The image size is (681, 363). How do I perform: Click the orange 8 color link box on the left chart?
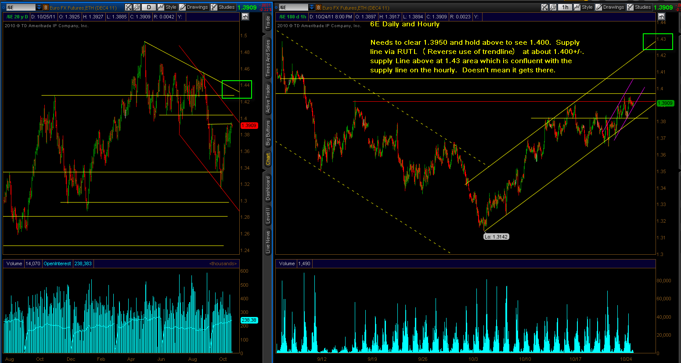coord(46,7)
